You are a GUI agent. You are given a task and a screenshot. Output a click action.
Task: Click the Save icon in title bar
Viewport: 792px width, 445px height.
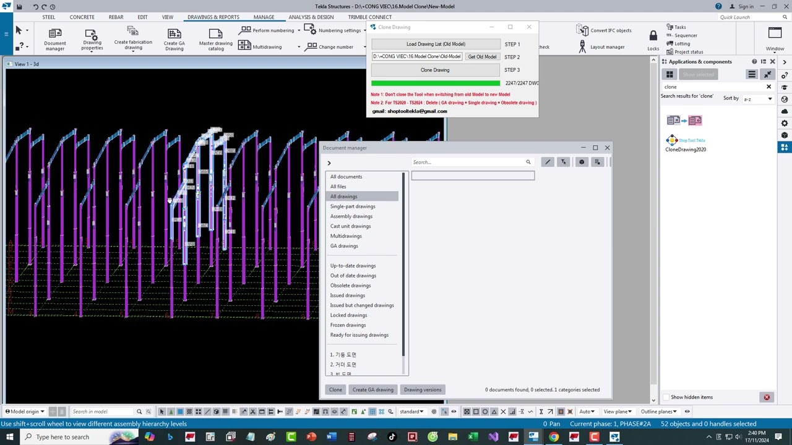click(x=19, y=6)
